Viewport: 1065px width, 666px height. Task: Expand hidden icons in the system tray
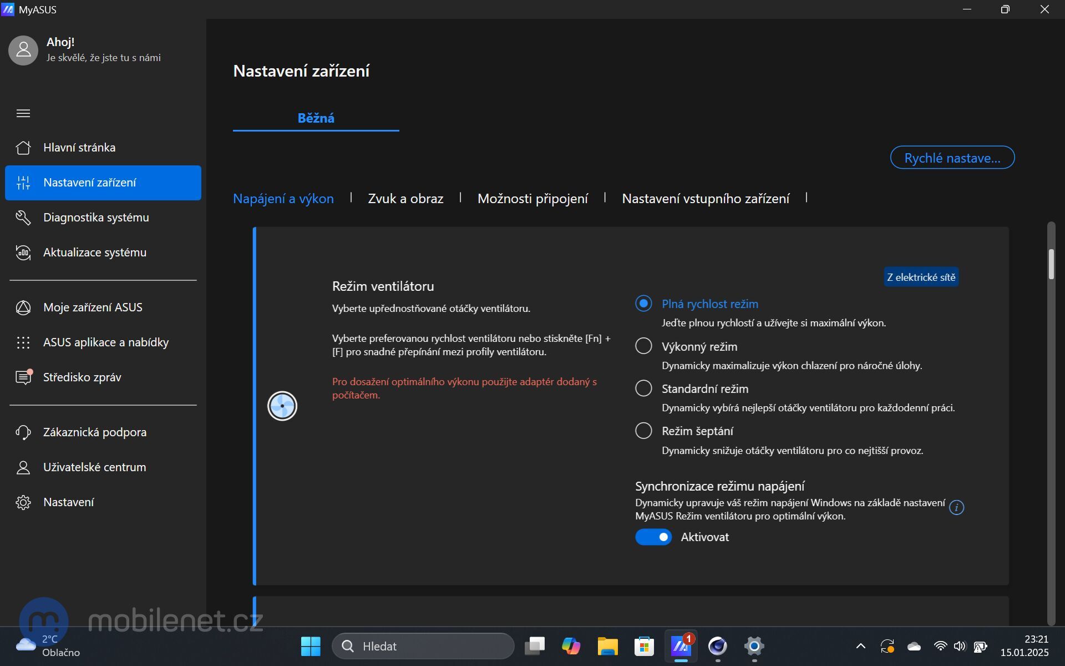(x=860, y=646)
